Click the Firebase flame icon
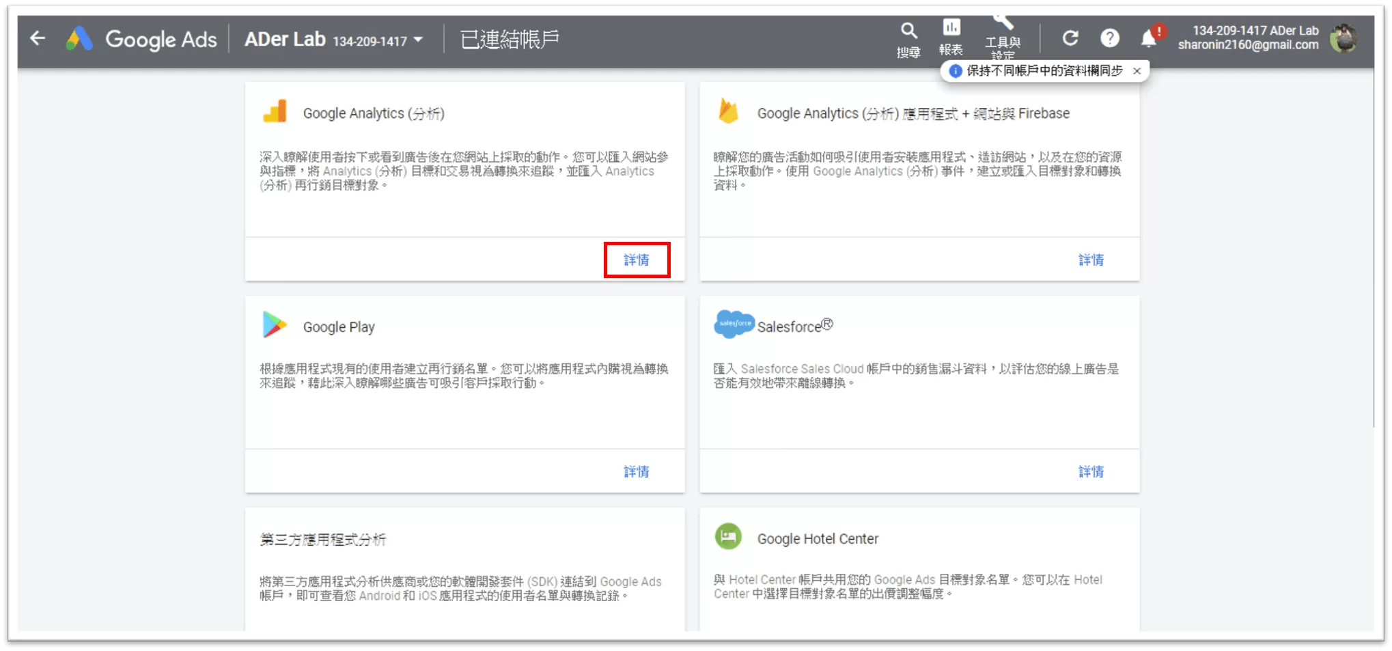This screenshot has height=651, width=1392. tap(728, 111)
